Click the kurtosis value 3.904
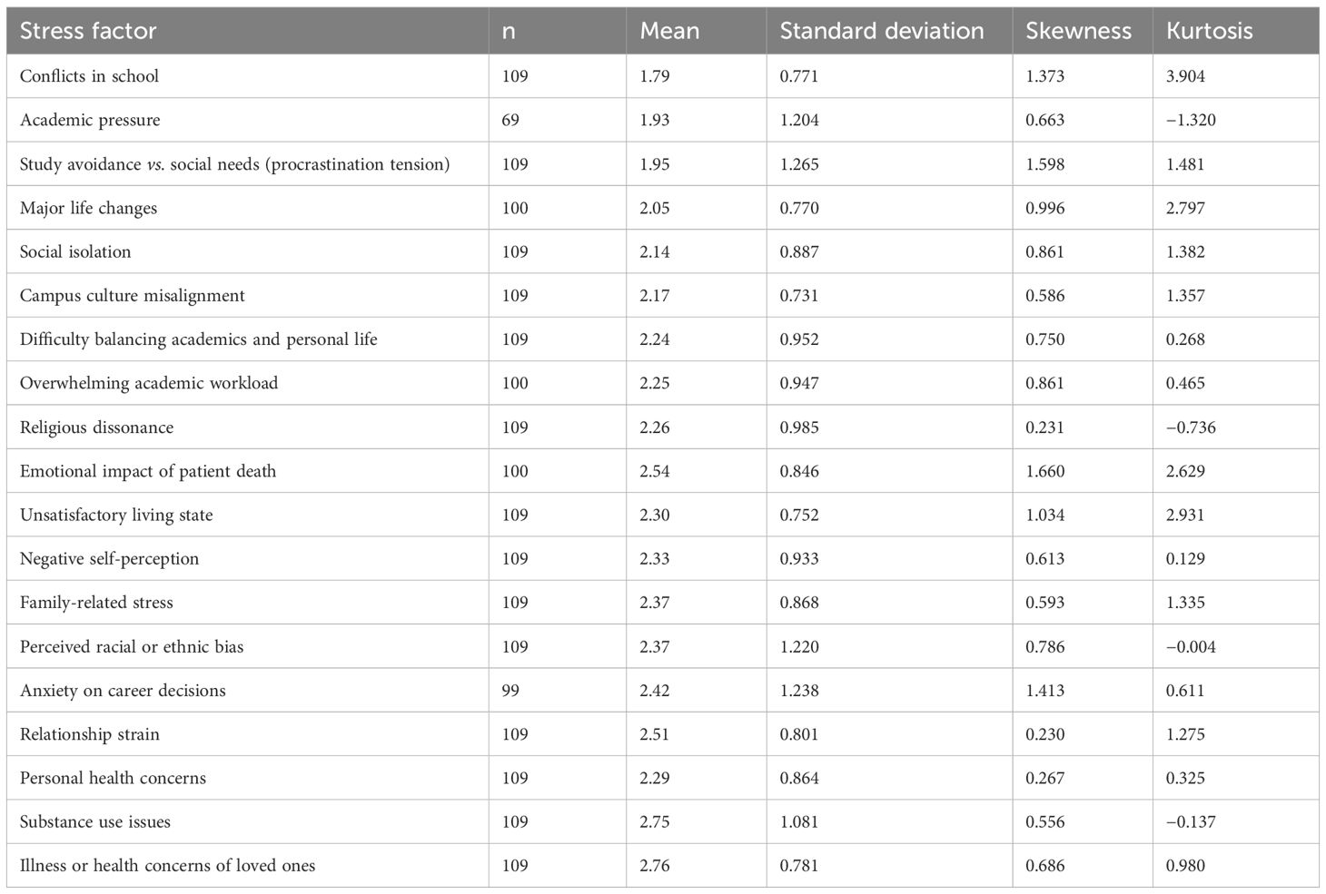Viewport: 1326px width, 894px height. pos(1185,76)
